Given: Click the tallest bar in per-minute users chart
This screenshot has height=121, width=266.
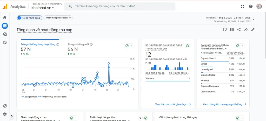Looking at the screenshot, I should [179, 66].
